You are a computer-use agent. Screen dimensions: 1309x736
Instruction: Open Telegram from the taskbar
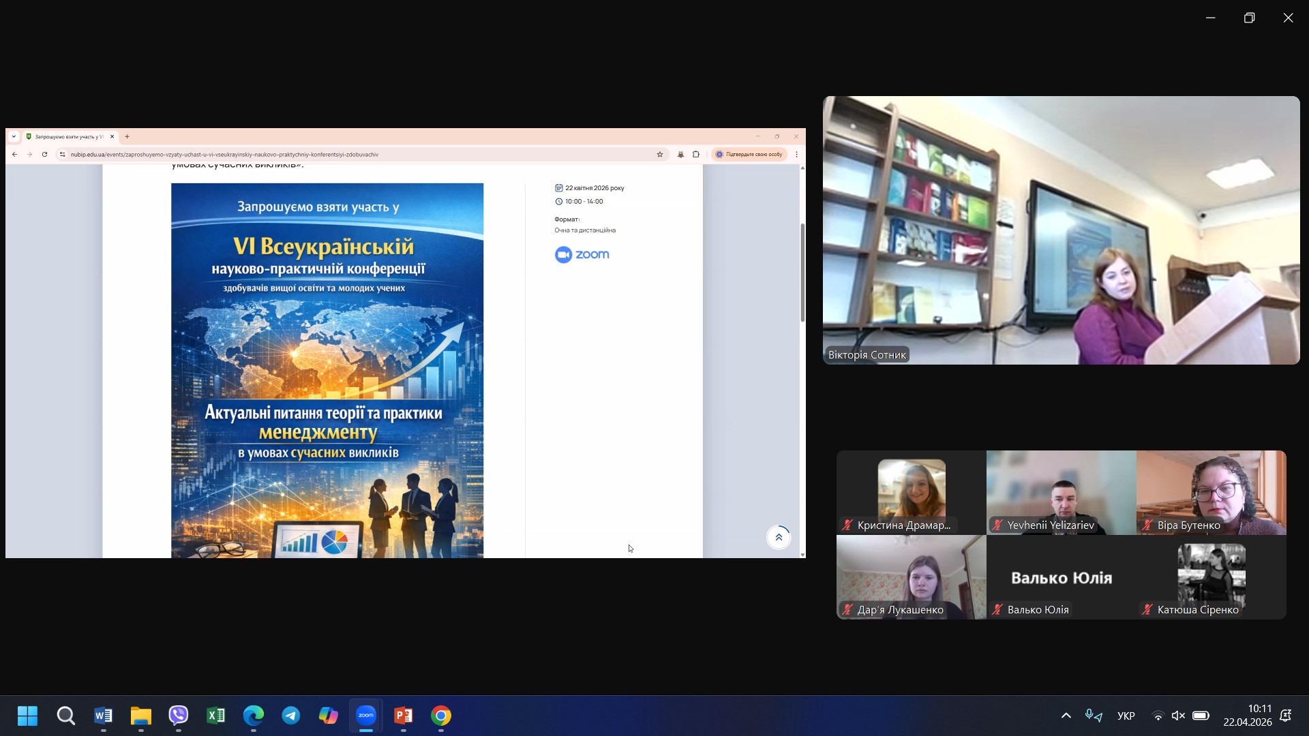click(x=291, y=716)
